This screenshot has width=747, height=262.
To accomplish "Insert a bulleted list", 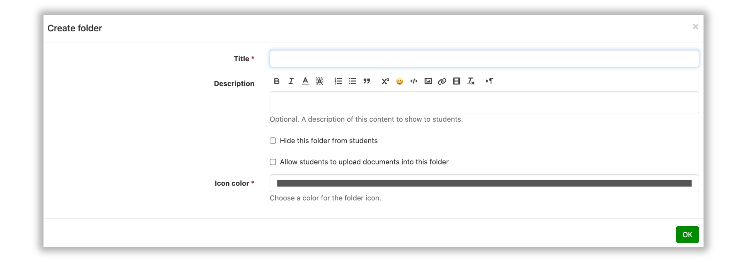I will point(352,81).
